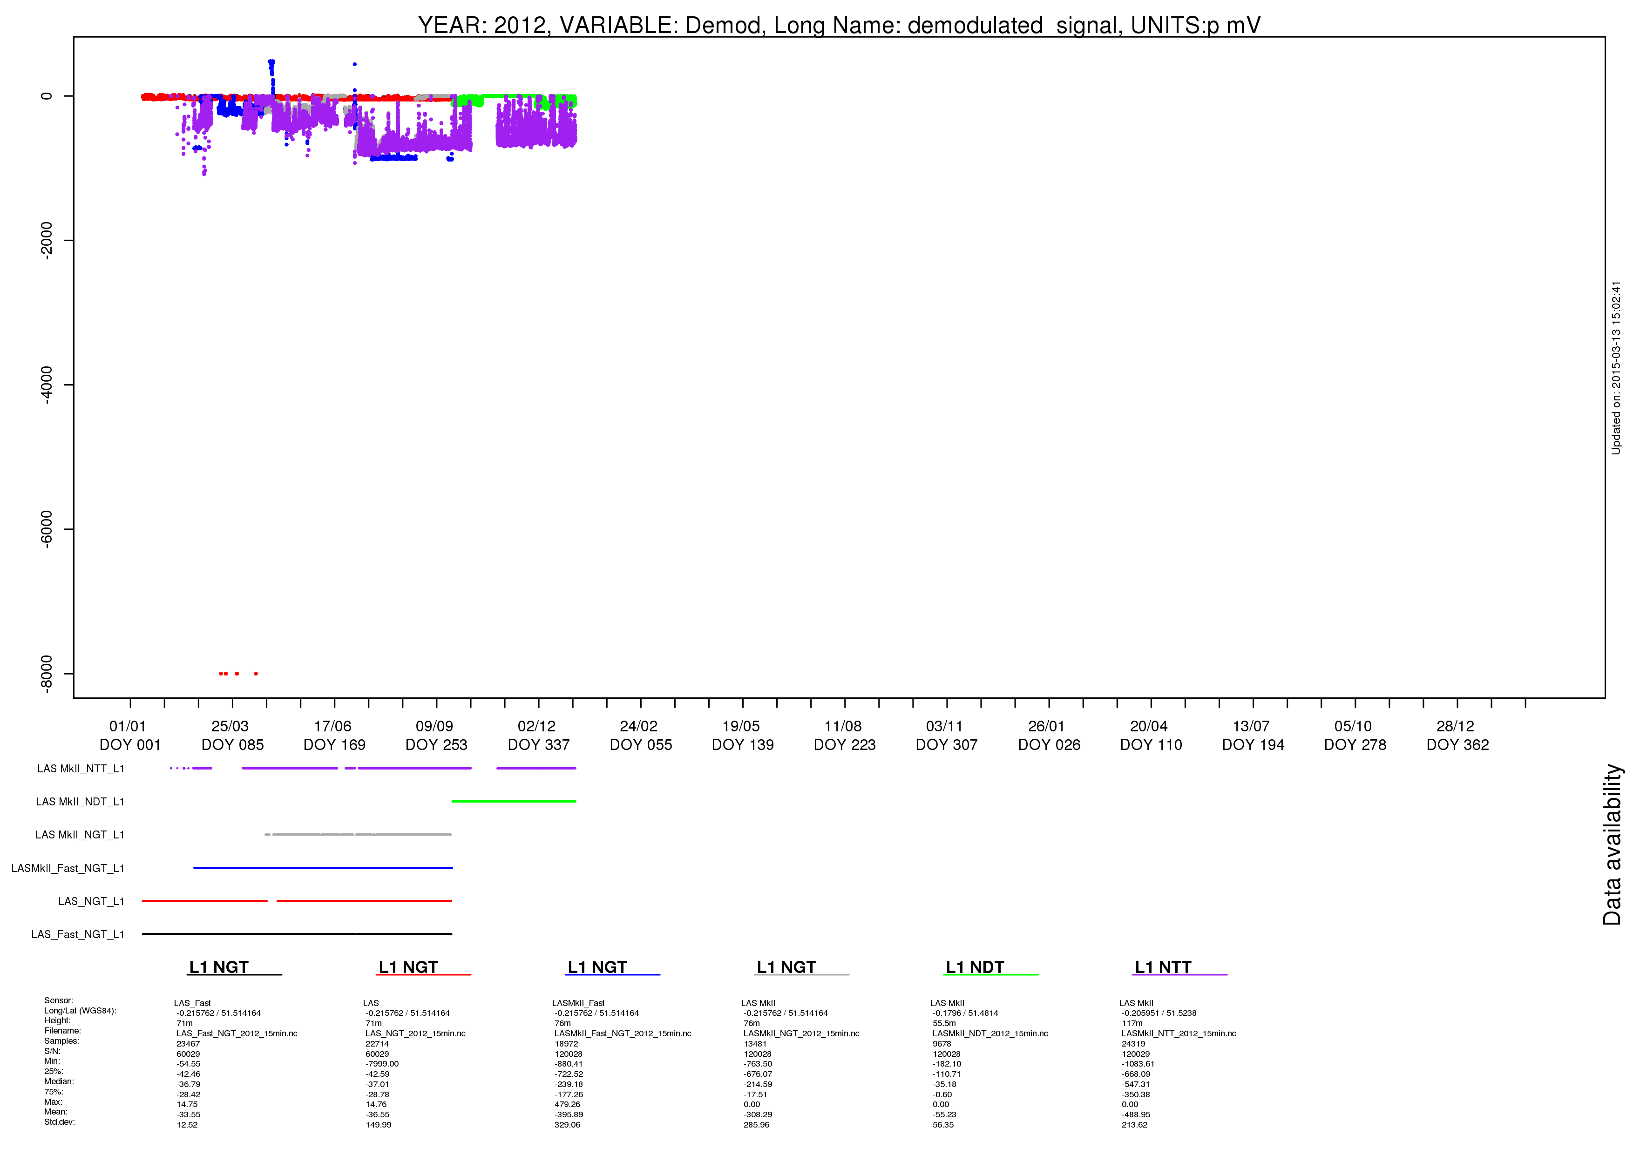Viewport: 1633px width, 1155px height.
Task: Click the sensor name 'LASMkII_Fast'
Action: (578, 1003)
